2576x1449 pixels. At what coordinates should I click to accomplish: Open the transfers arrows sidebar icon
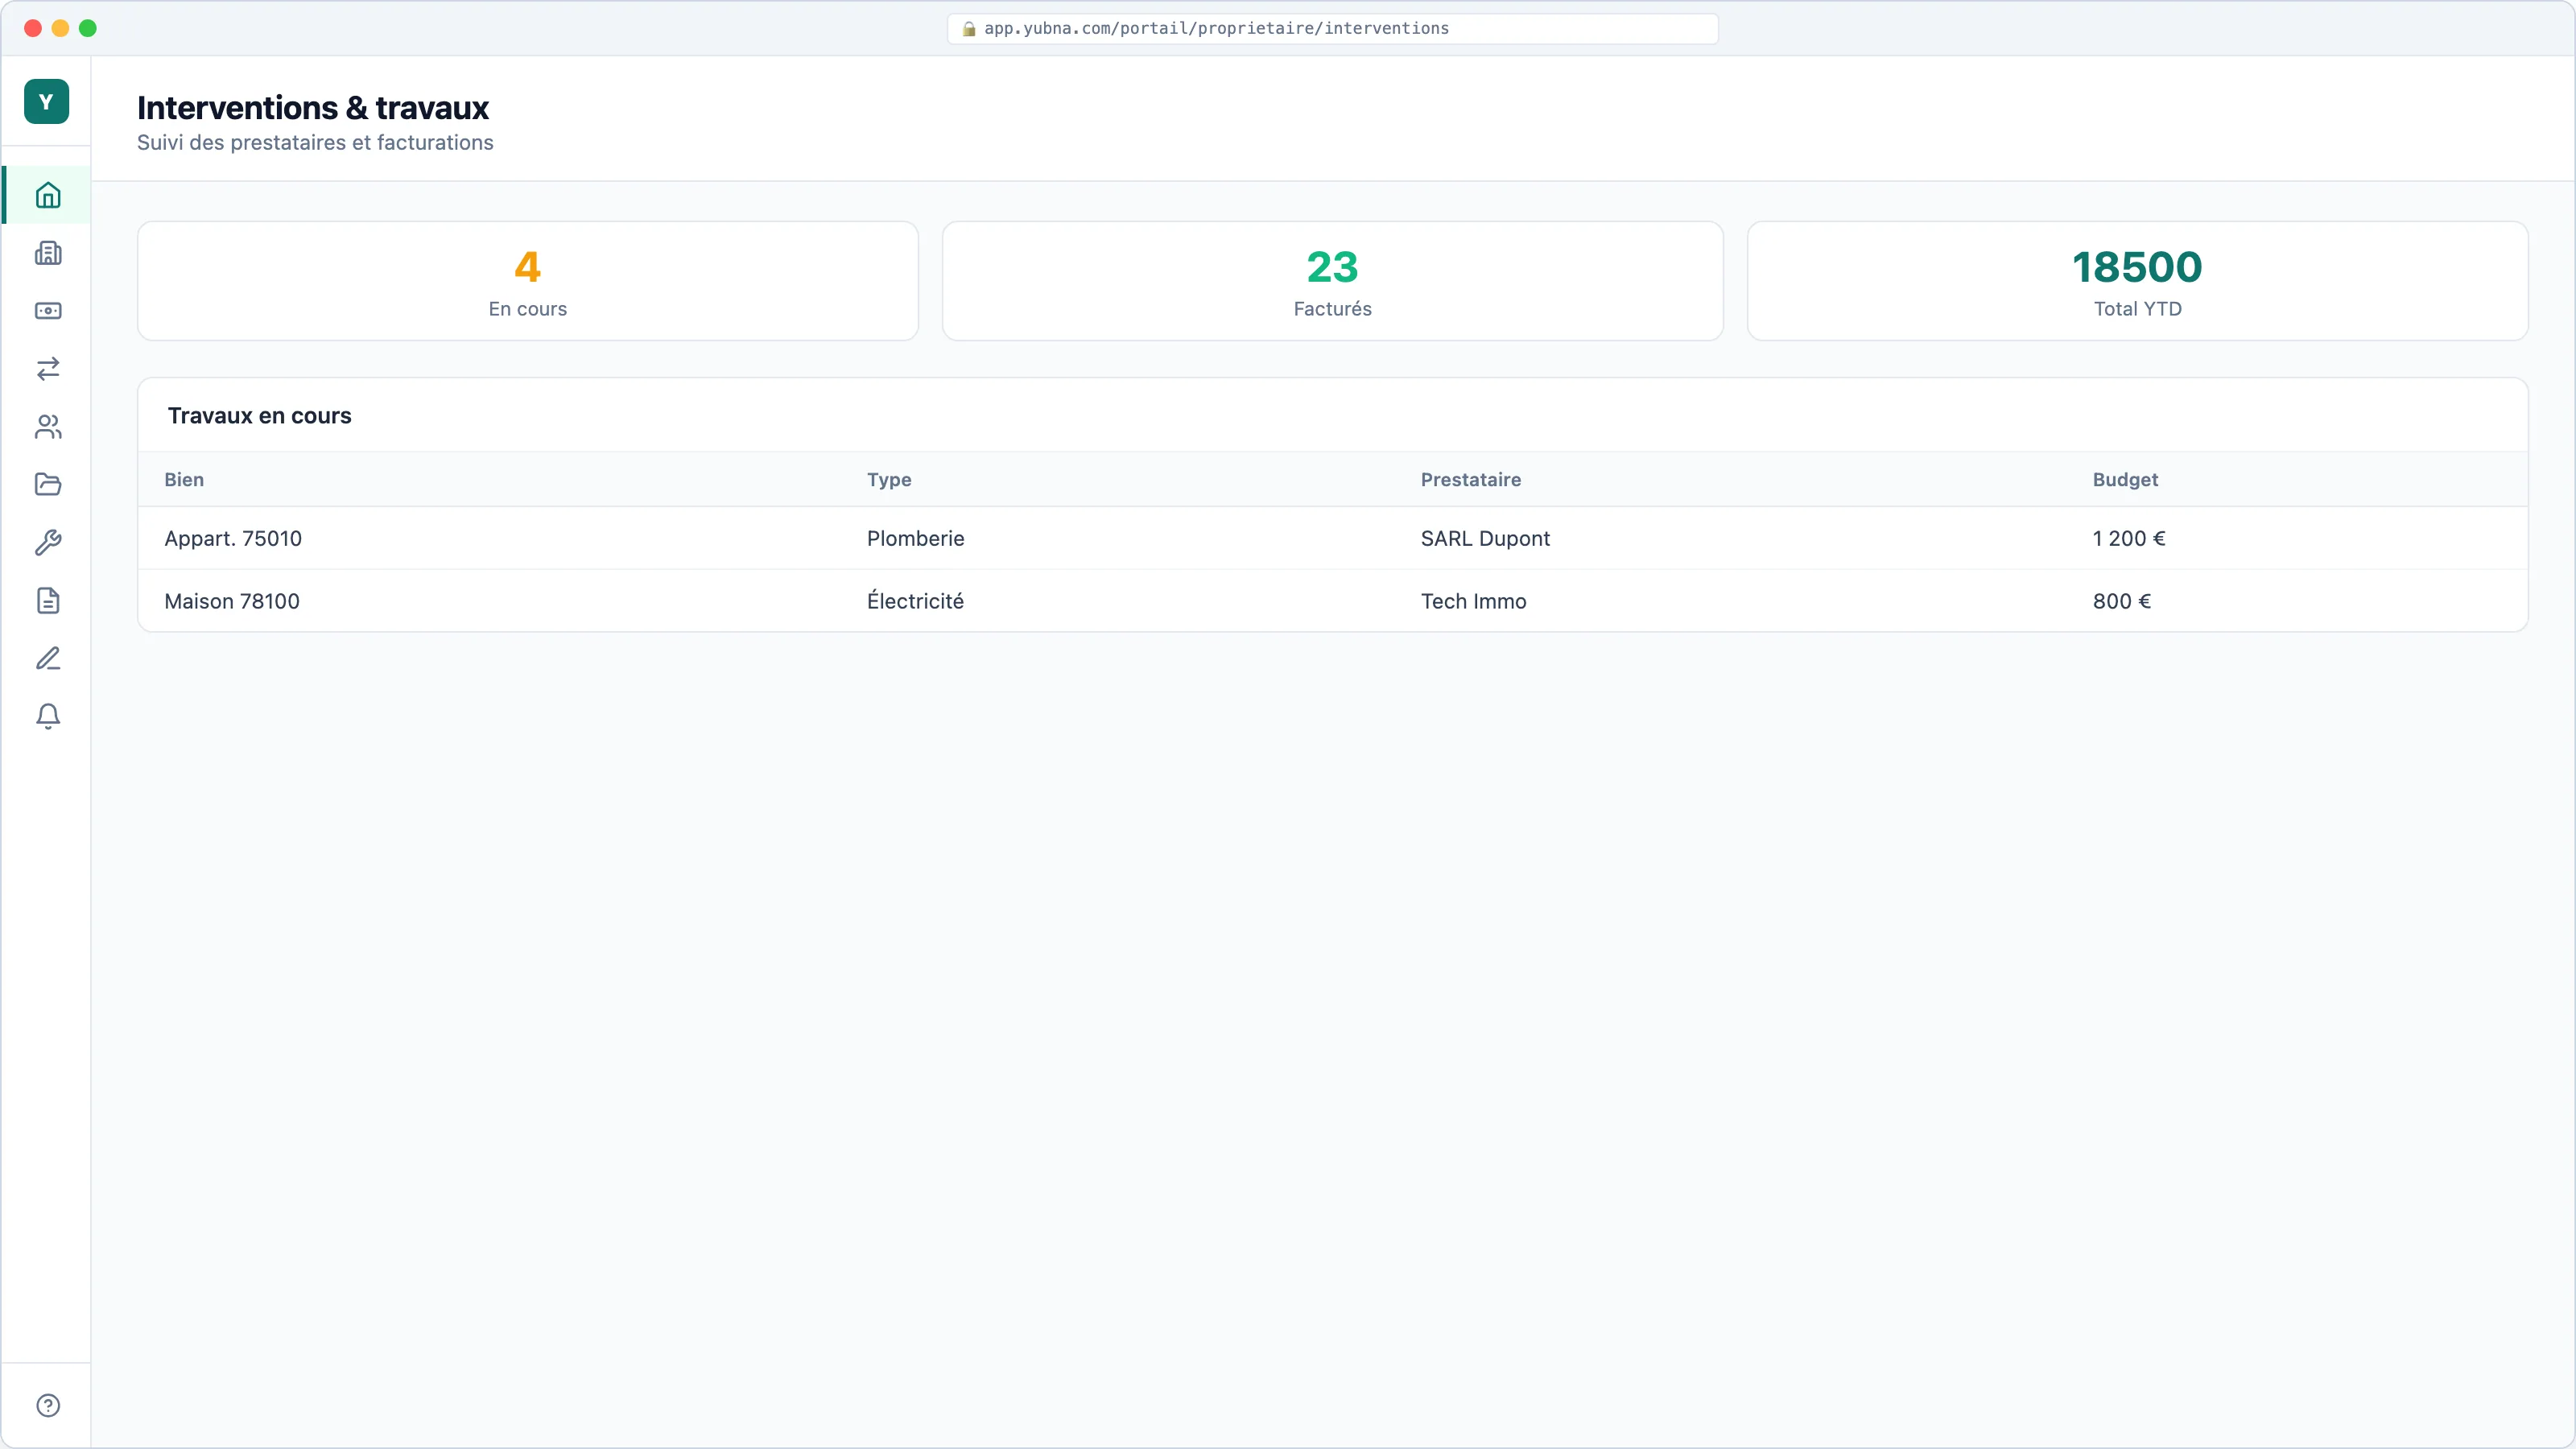click(48, 369)
